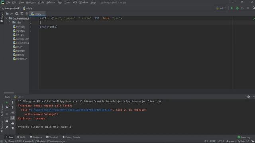
Task: Open Problems tool window
Action: point(36,137)
